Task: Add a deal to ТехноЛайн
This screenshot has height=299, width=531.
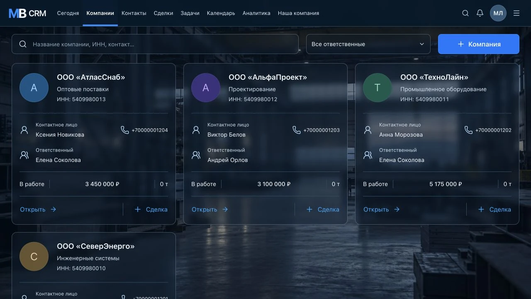Action: point(494,209)
